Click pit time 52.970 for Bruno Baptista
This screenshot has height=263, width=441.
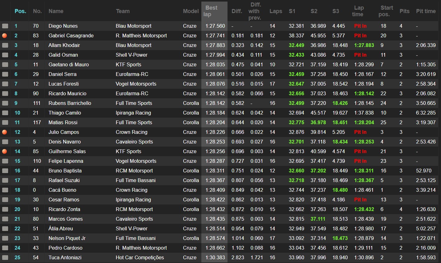point(424,171)
